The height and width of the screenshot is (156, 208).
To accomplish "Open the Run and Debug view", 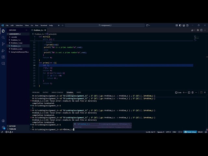I will click(3, 51).
